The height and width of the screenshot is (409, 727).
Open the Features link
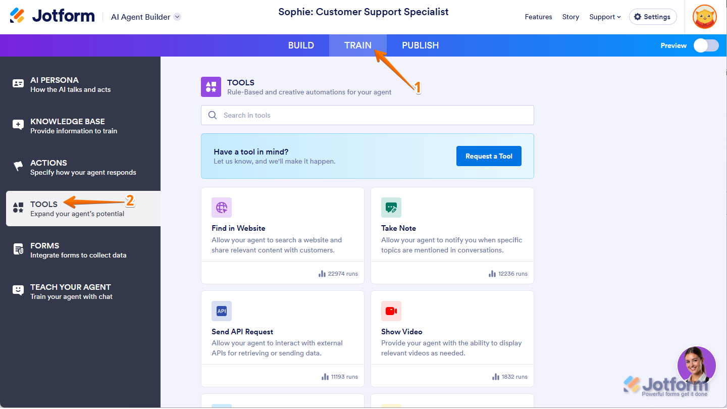tap(538, 17)
